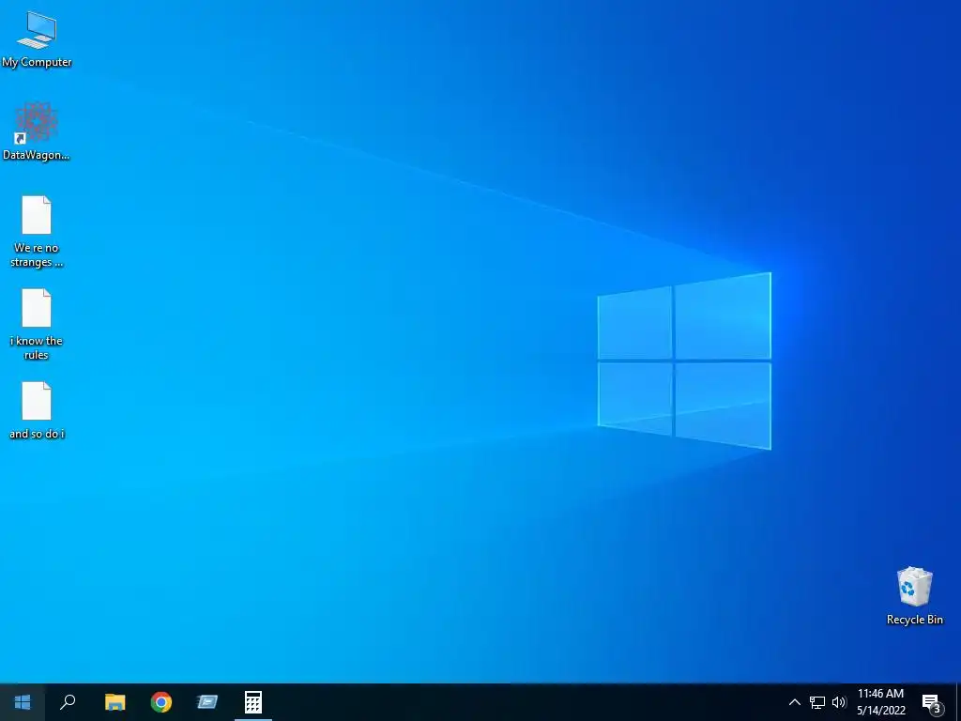Open the Windows Start menu

tap(23, 702)
